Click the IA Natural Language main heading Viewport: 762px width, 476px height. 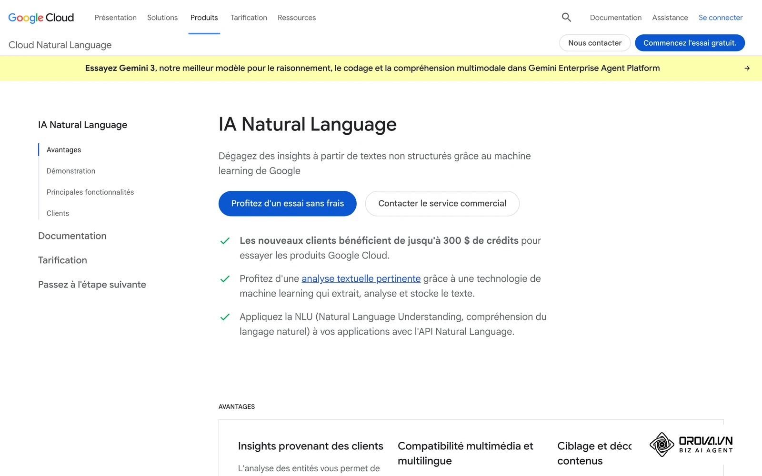[308, 124]
